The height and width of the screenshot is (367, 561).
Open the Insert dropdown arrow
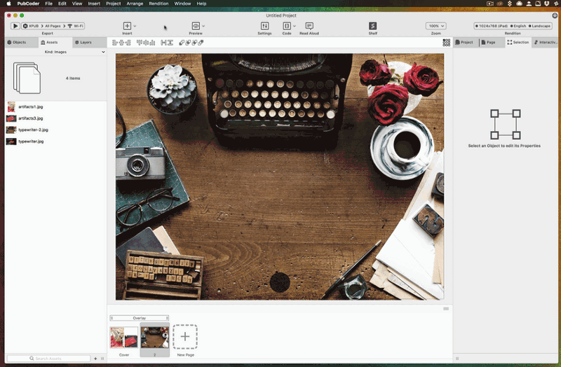click(135, 26)
